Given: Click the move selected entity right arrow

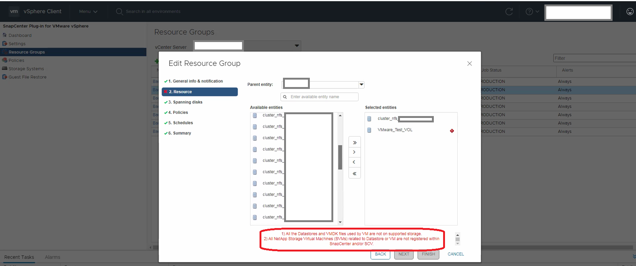Looking at the screenshot, I should (354, 152).
